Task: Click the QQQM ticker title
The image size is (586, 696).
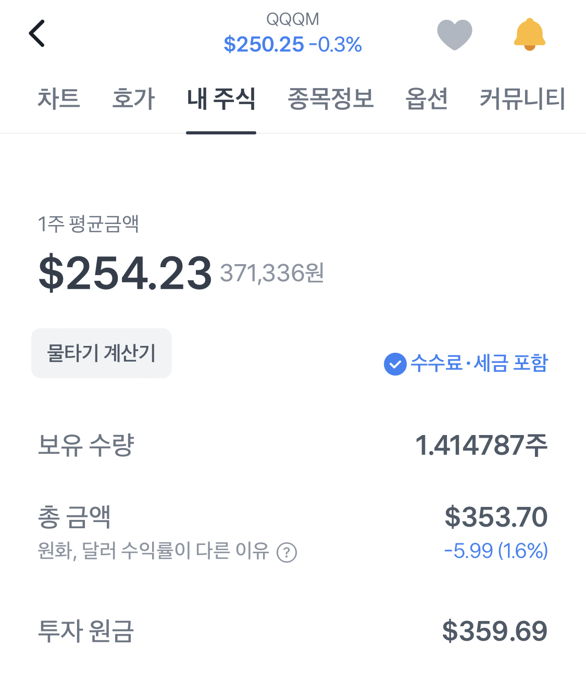Action: [293, 19]
